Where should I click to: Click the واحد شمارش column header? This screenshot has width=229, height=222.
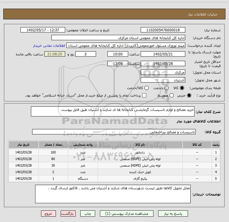click(x=83, y=145)
